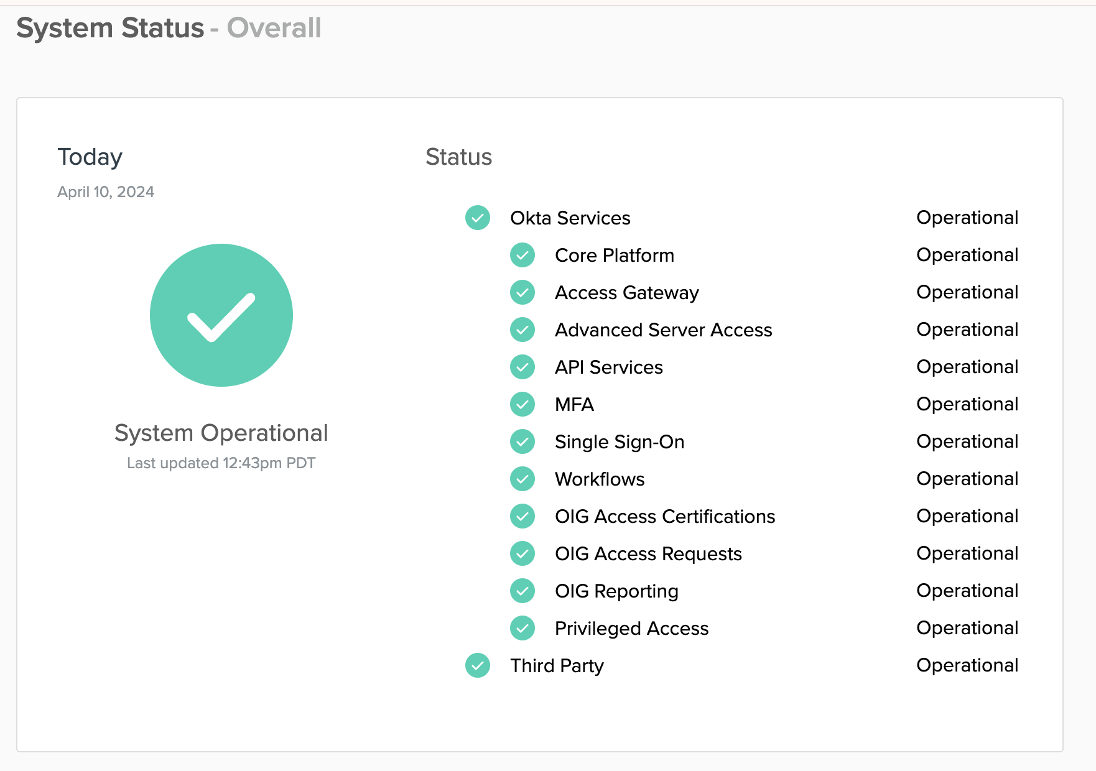Click the Status section heading

point(459,157)
